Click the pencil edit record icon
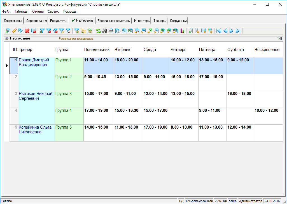Viewport: 287px width, 204px height. tap(14, 31)
